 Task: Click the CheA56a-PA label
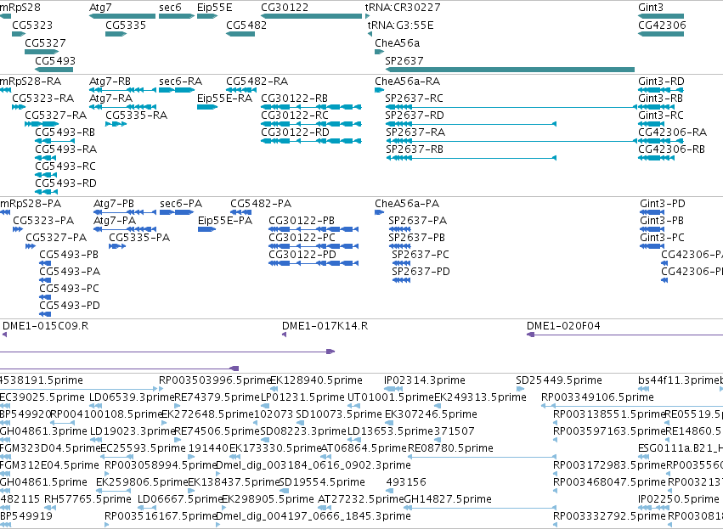407,204
